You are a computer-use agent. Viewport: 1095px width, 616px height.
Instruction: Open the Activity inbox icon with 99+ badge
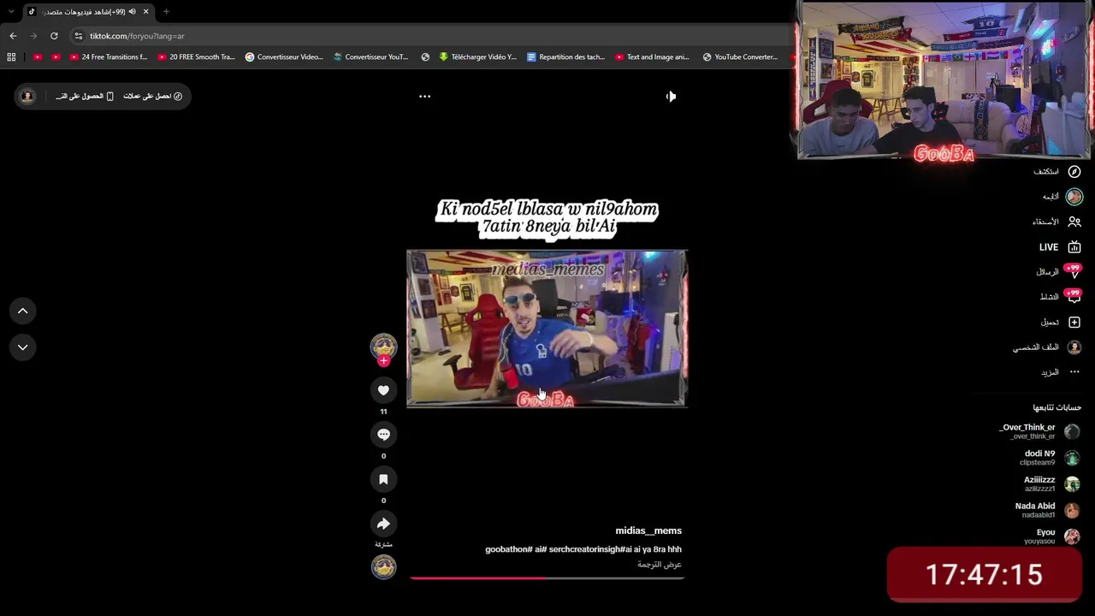pos(1074,297)
